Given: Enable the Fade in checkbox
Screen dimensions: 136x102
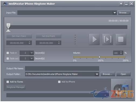Looking at the screenshot, I should point(8,53).
